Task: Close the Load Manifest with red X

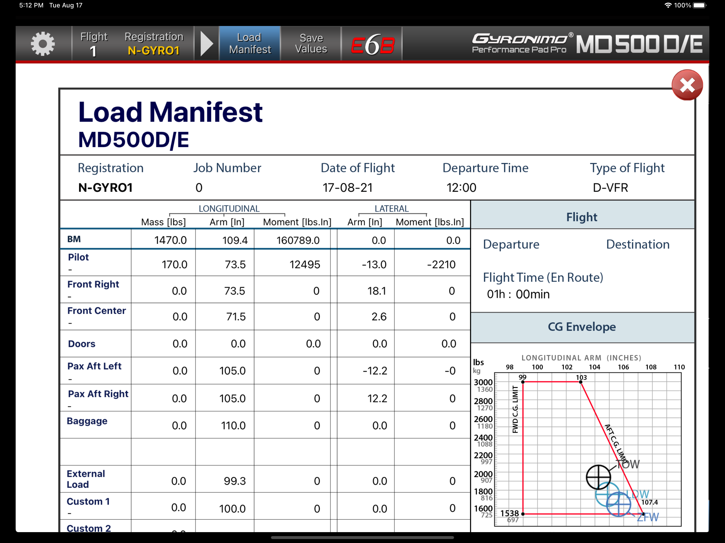Action: [687, 85]
